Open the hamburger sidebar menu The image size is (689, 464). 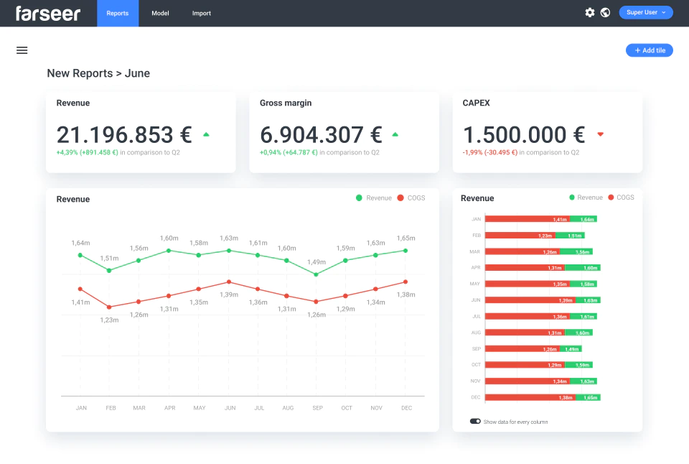click(22, 50)
